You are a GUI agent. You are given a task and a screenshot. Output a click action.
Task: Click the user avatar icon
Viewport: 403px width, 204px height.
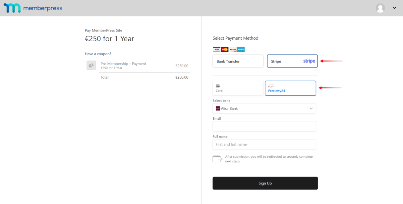380,8
